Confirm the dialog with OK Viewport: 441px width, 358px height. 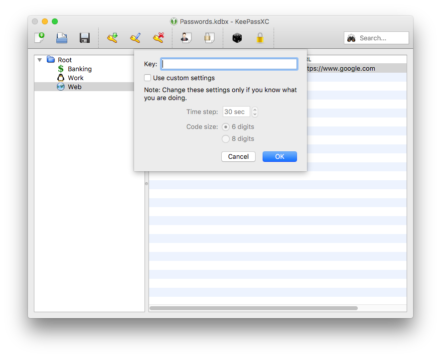coord(280,156)
